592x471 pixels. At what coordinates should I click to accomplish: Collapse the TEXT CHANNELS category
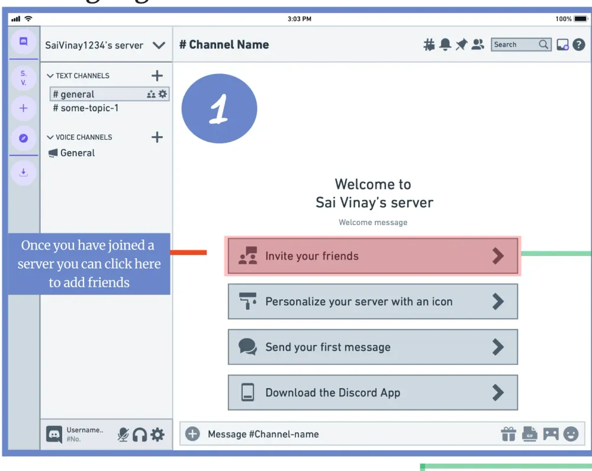tap(50, 76)
